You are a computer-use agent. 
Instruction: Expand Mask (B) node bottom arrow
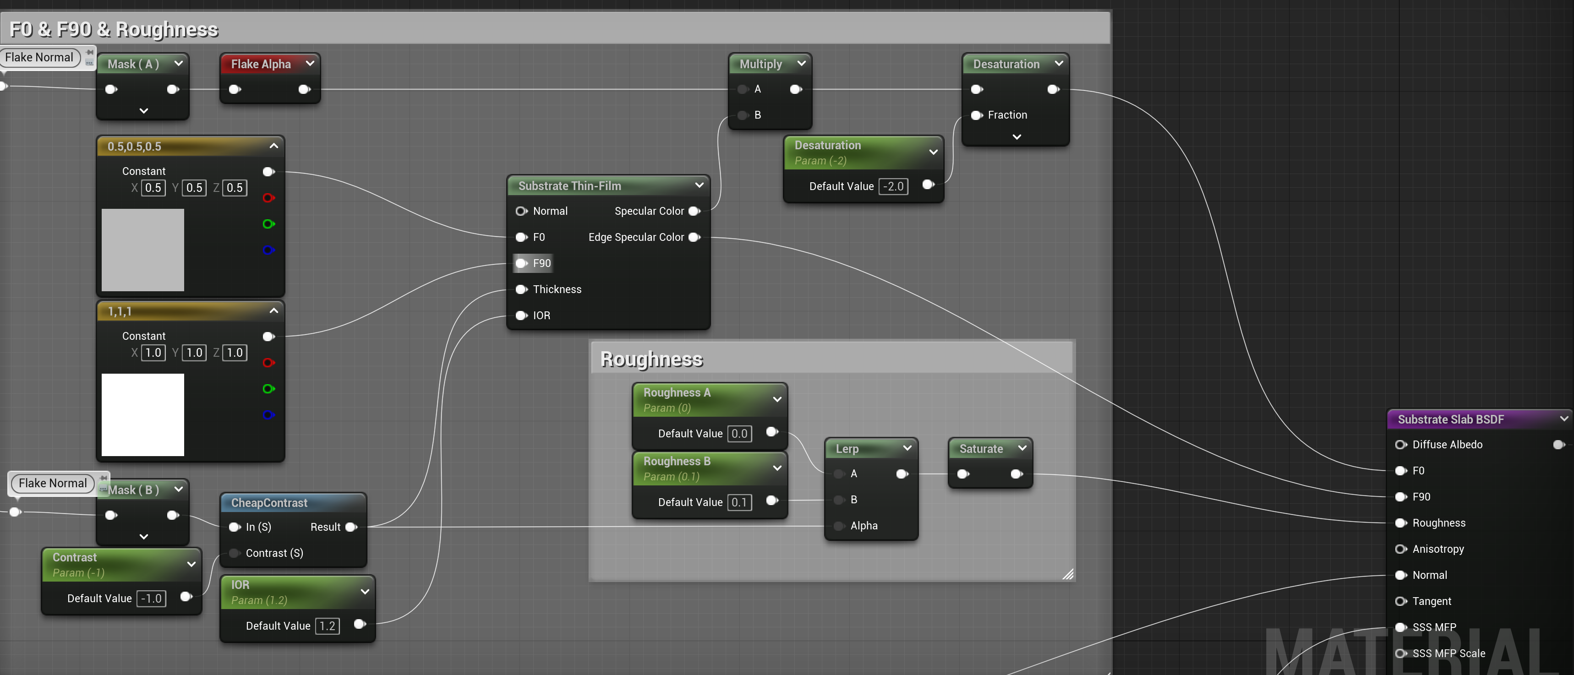(143, 536)
